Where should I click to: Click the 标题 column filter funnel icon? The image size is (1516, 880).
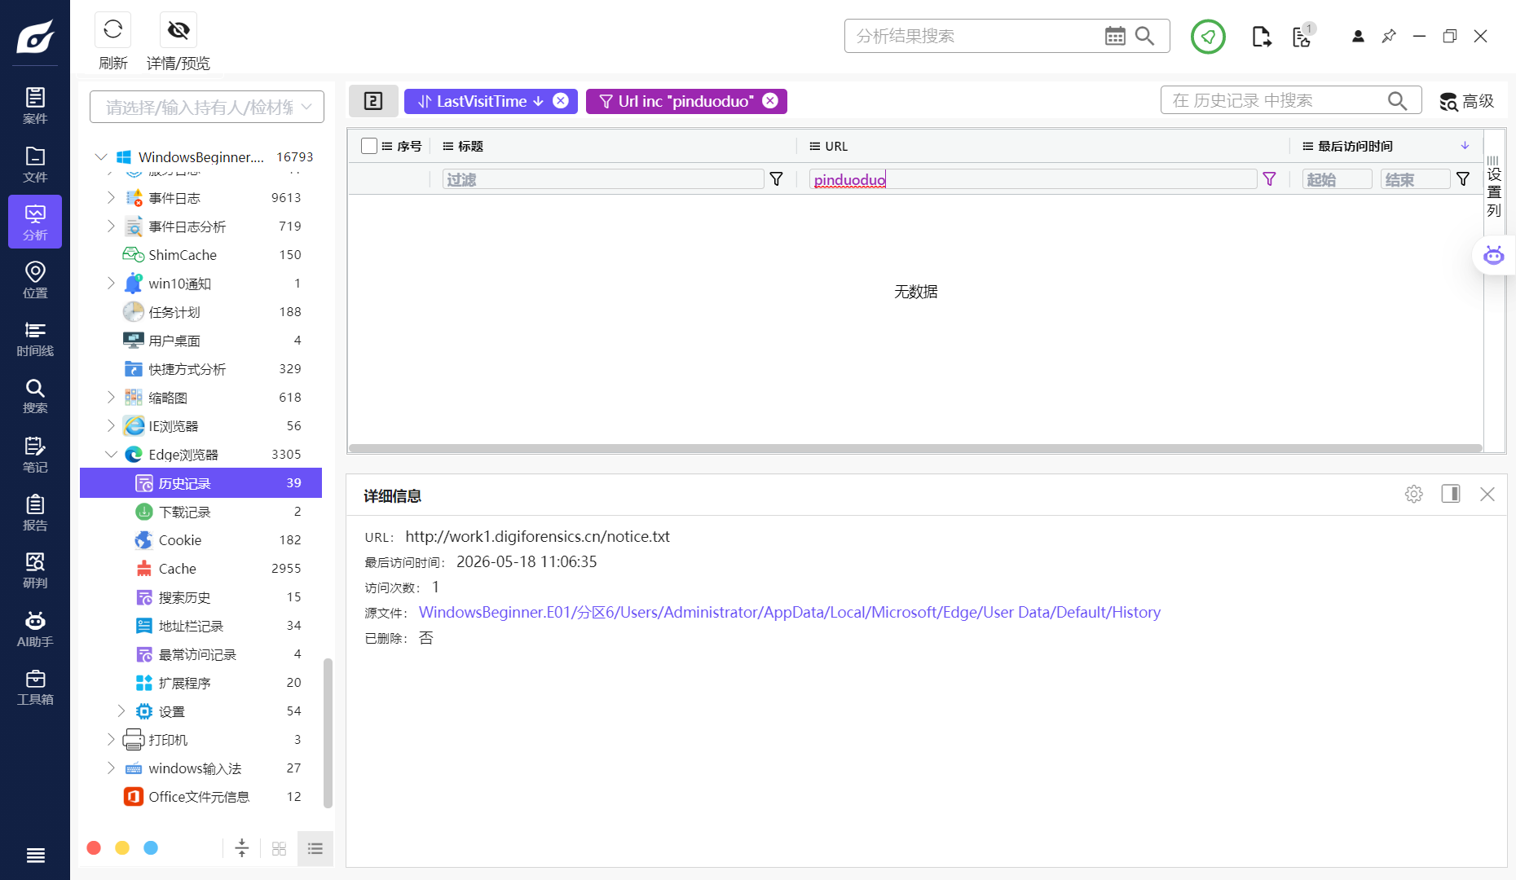776,179
